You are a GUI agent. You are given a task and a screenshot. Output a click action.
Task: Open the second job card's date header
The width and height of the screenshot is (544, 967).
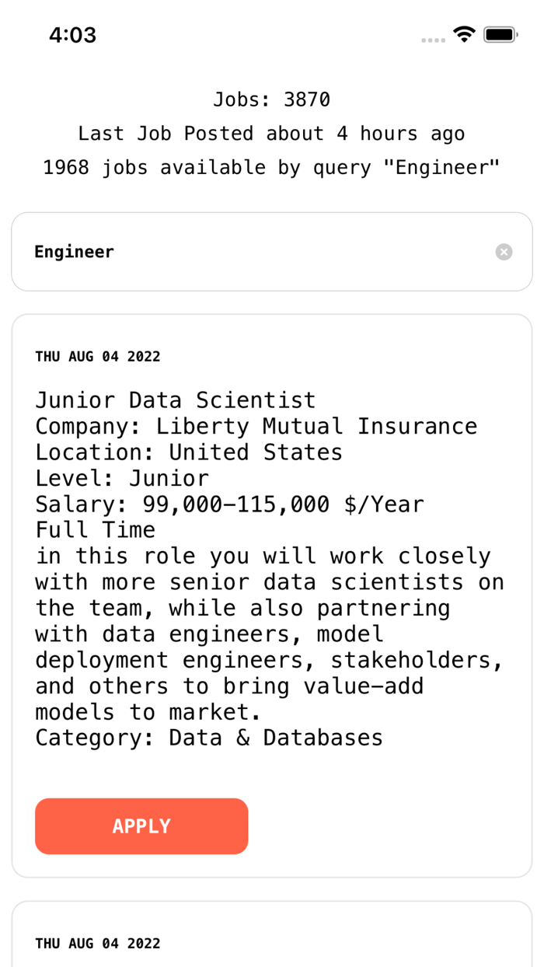(98, 944)
